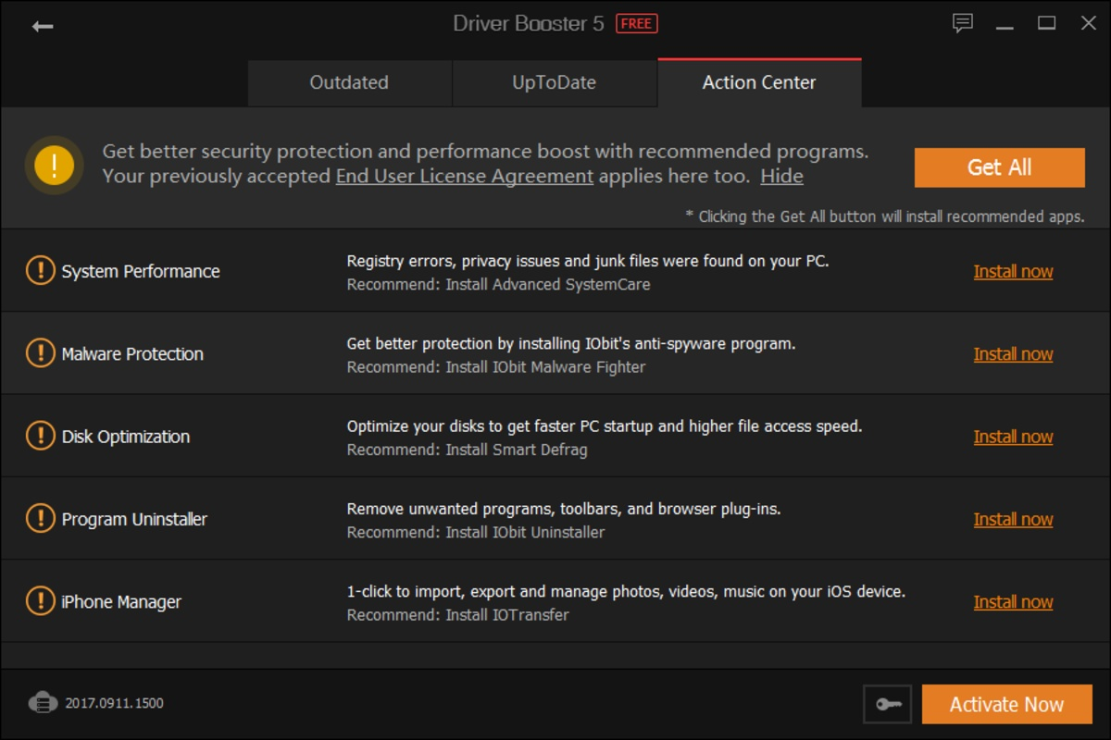Hide the recommendations banner
This screenshot has height=740, width=1111.
point(780,176)
